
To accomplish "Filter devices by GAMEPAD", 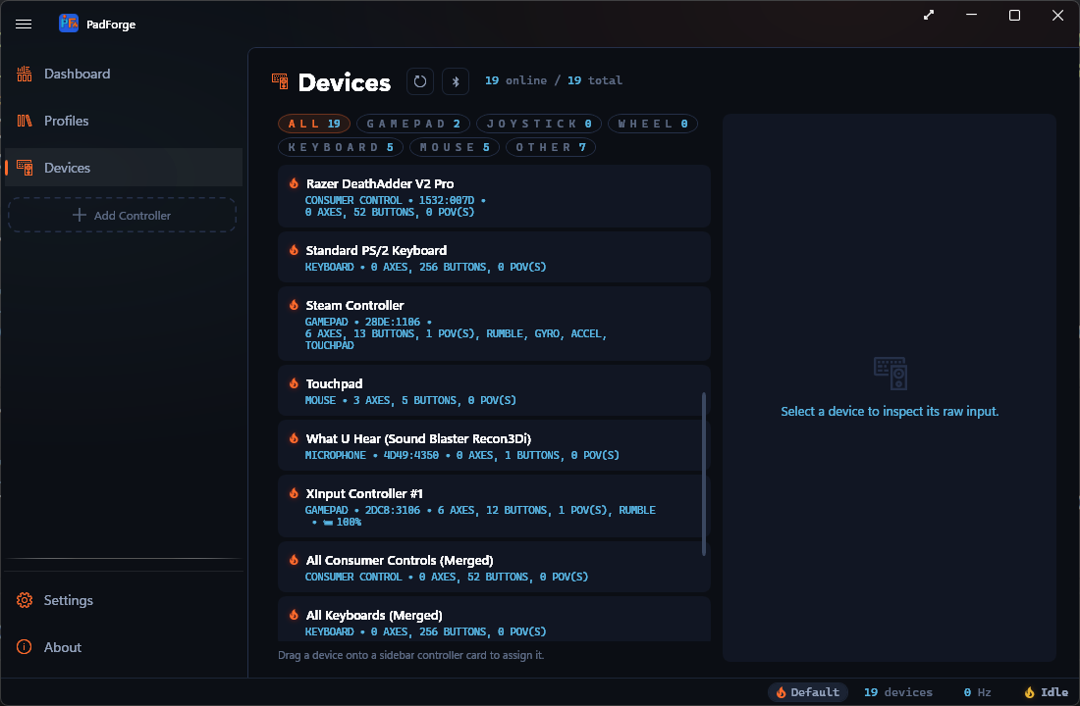I will click(x=413, y=124).
